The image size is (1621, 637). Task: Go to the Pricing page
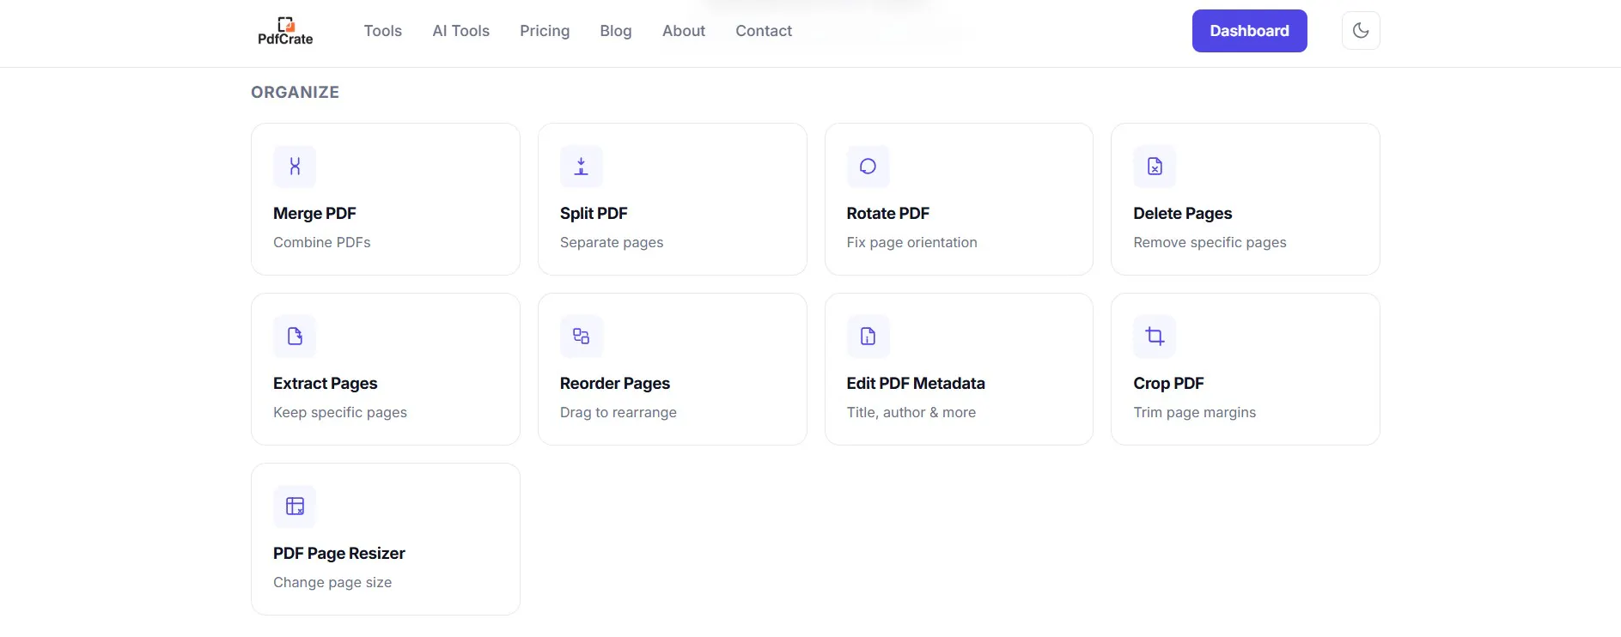(545, 31)
